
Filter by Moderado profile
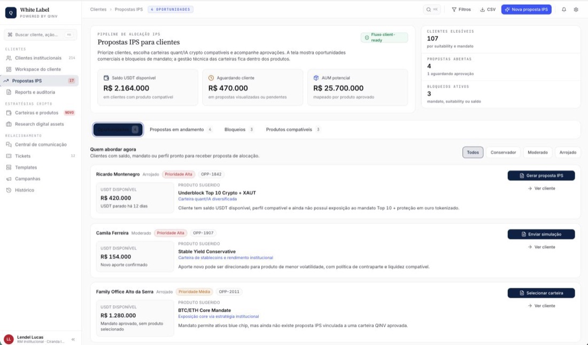pyautogui.click(x=537, y=152)
